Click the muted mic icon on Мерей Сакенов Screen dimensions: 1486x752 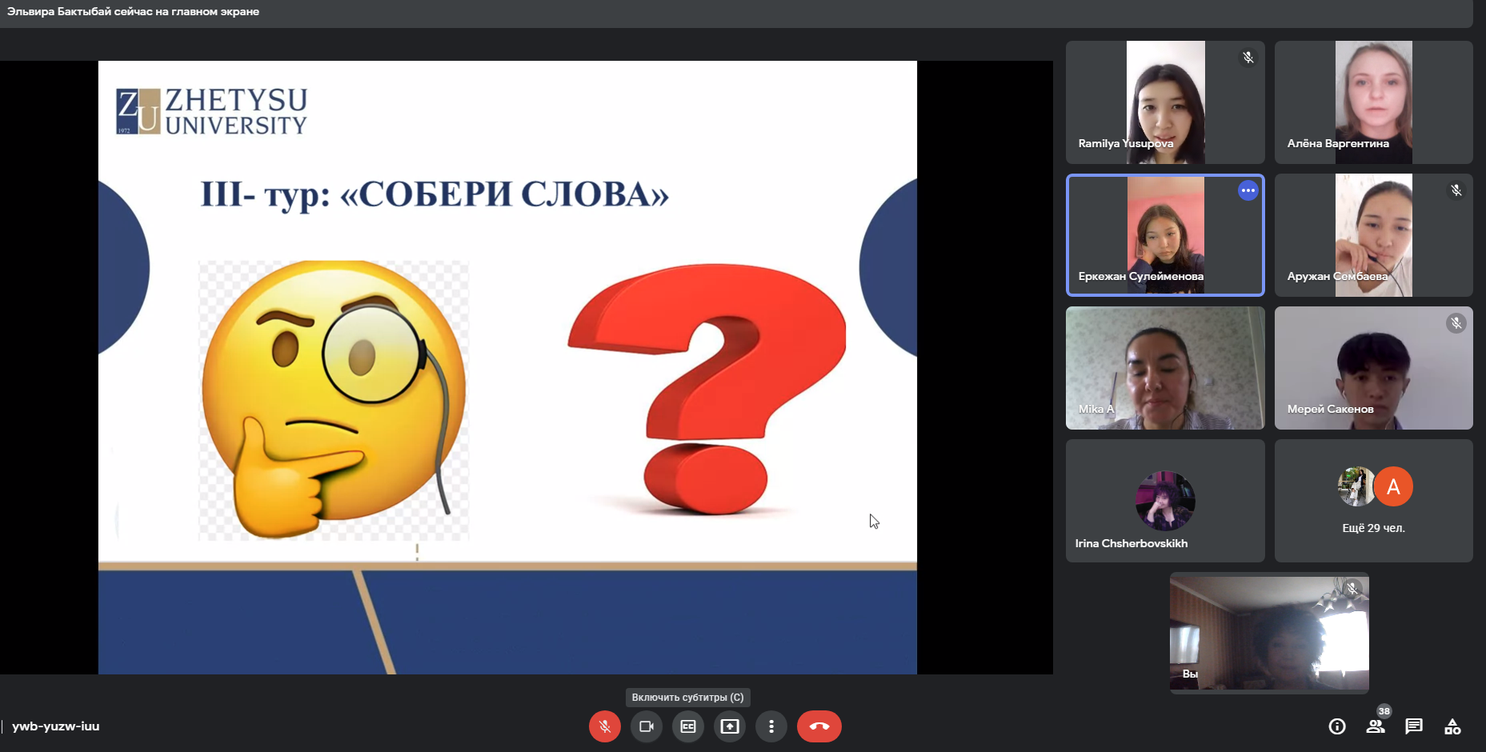[1456, 323]
